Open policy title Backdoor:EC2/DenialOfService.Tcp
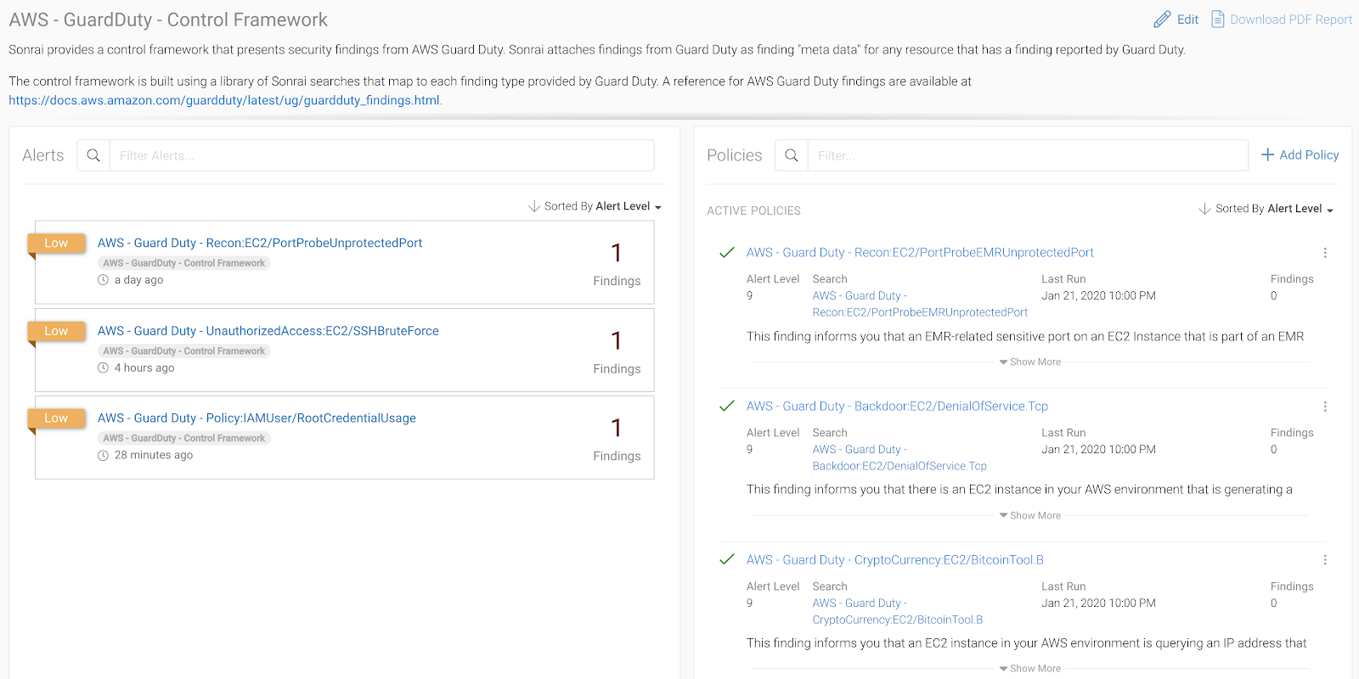1359x679 pixels. coord(897,406)
